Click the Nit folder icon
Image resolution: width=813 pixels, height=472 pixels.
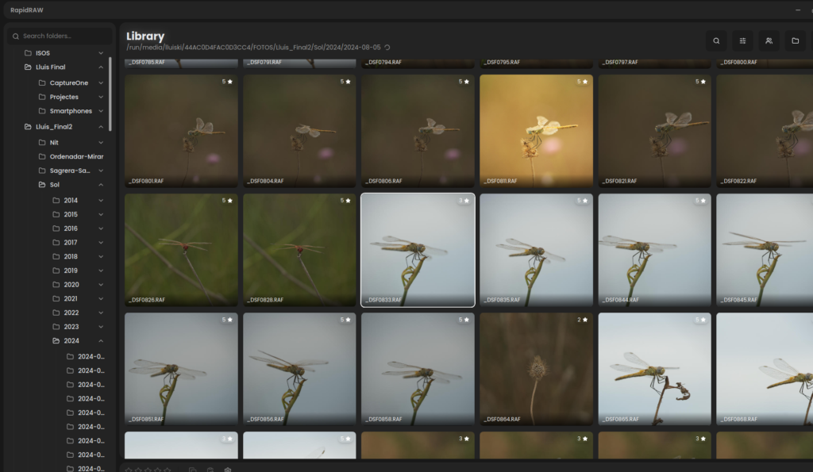coord(42,143)
